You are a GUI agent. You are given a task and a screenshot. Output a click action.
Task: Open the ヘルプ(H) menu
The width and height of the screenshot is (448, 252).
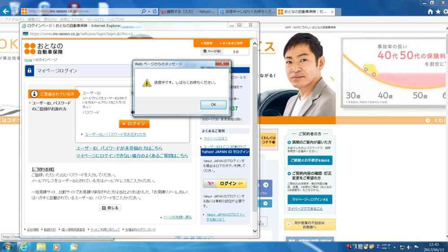[x=115, y=19]
